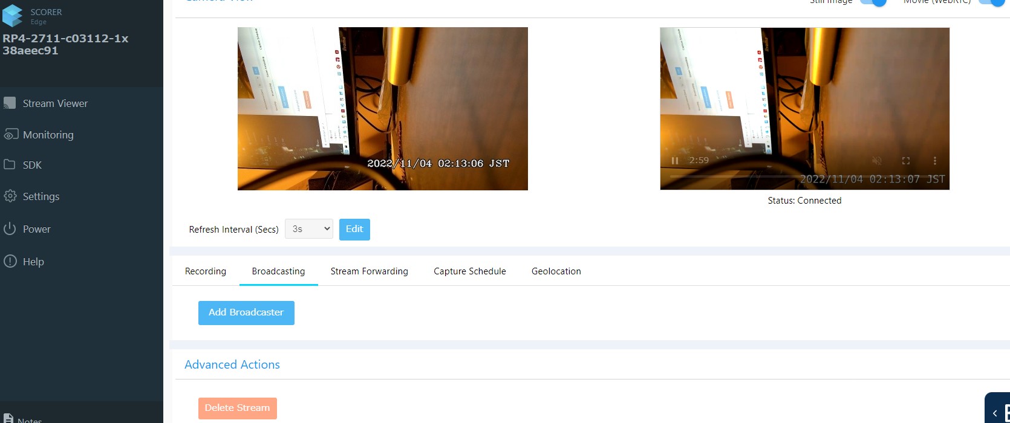Expand the collapsed panel via left chevron

pos(995,413)
